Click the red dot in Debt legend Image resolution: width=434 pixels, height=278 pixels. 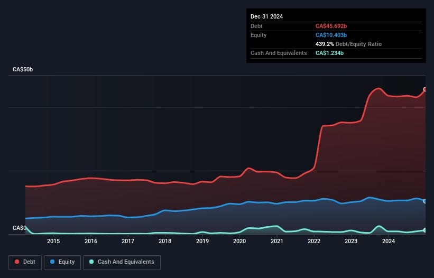(x=17, y=262)
